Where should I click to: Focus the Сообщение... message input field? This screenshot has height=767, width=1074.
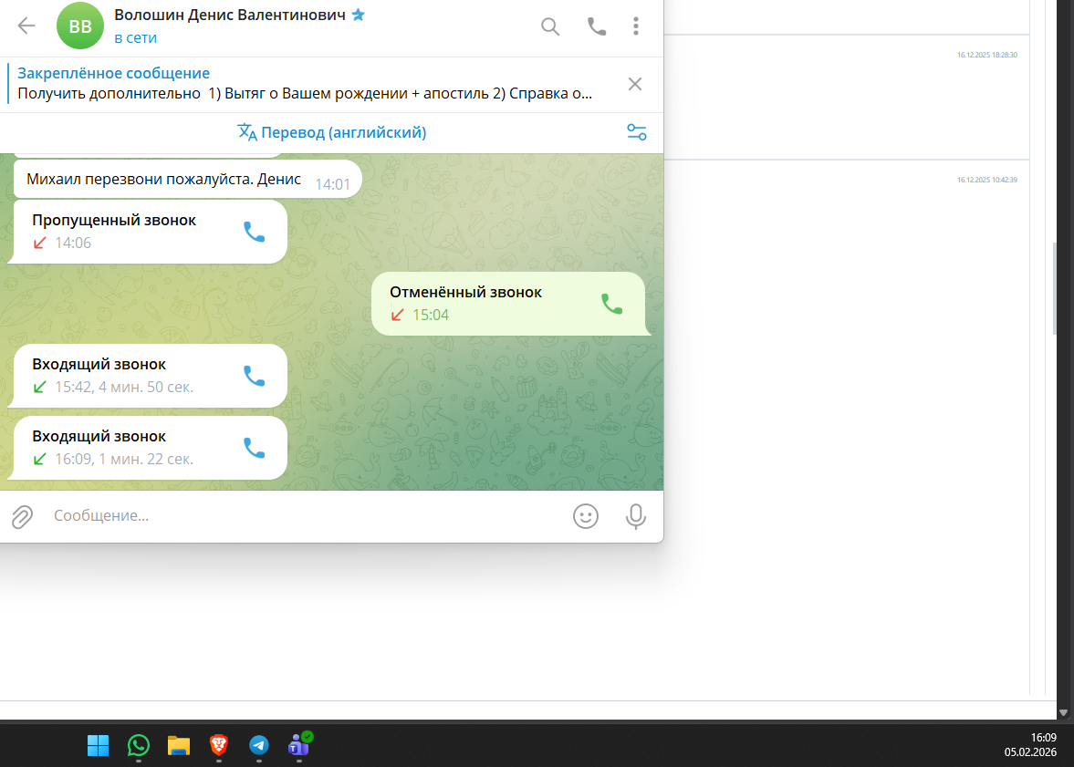(305, 515)
